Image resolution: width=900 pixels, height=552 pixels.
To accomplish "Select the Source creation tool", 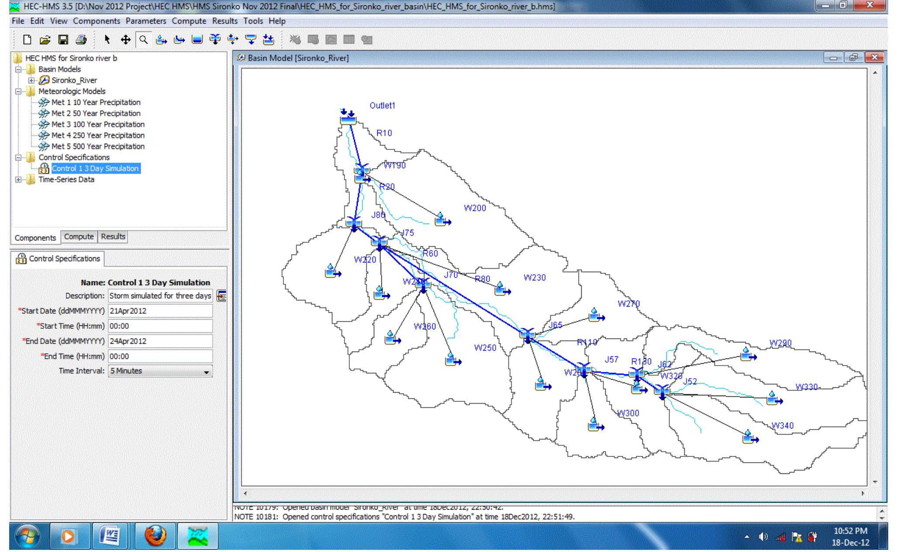I will click(251, 40).
